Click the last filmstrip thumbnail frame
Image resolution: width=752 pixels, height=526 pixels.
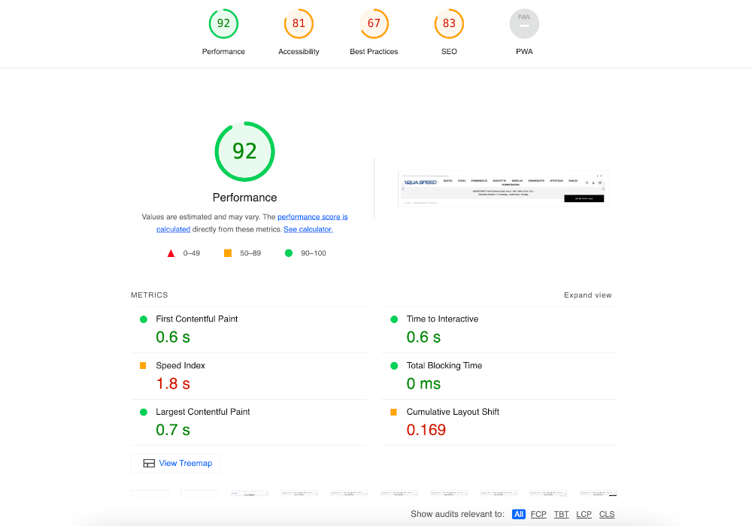click(x=599, y=494)
